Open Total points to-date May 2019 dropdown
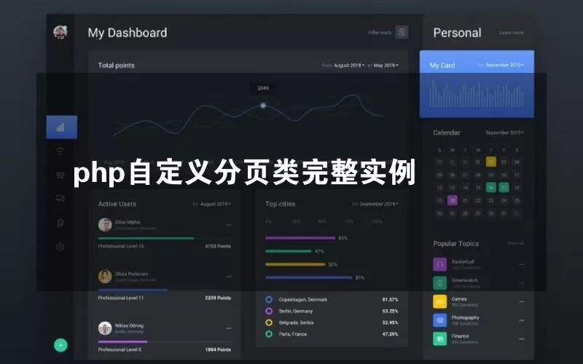The image size is (583, 364). 386,66
